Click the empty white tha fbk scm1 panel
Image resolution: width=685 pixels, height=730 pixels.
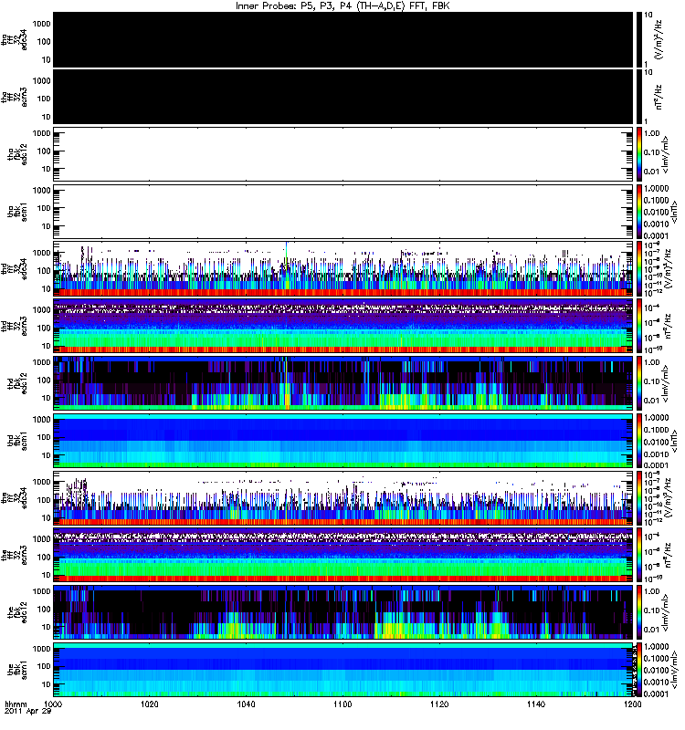[342, 212]
